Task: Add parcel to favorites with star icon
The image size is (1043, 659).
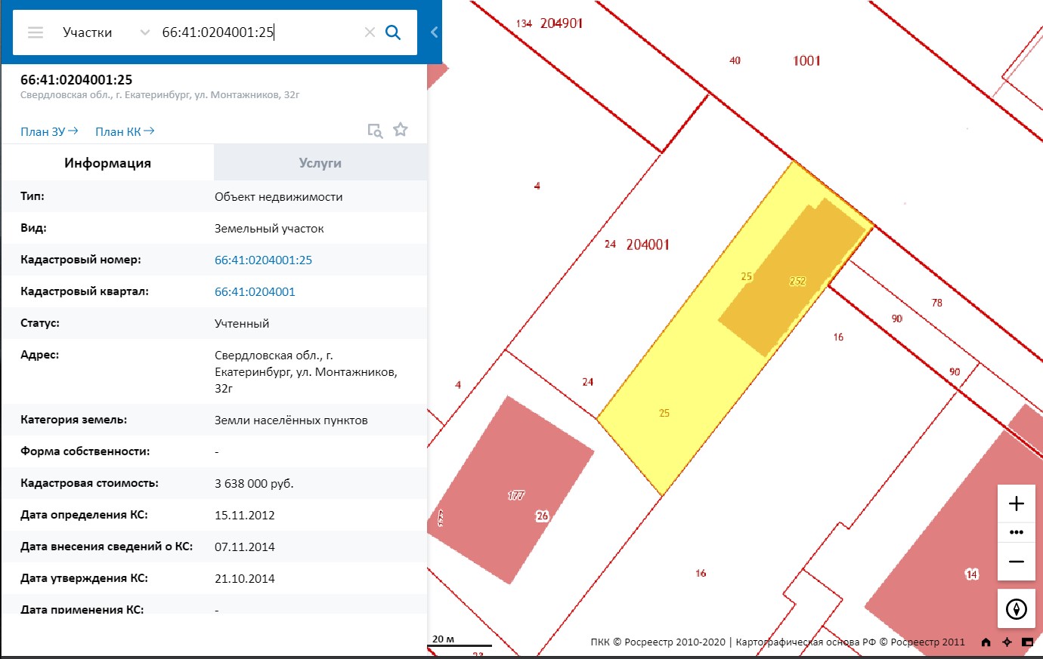Action: point(401,130)
